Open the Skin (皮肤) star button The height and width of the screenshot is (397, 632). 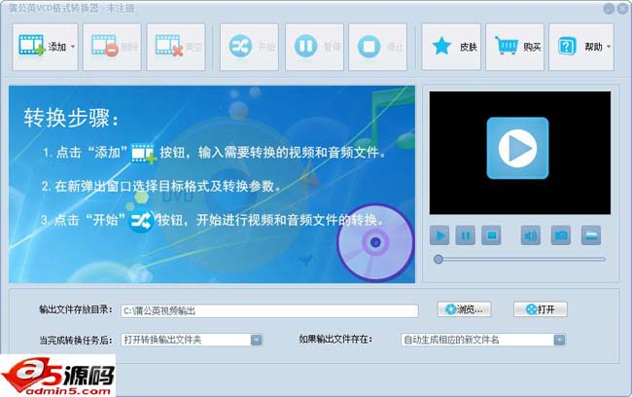click(451, 47)
